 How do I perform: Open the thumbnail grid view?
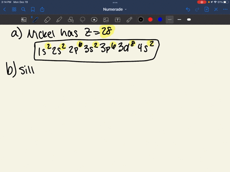click(x=14, y=10)
